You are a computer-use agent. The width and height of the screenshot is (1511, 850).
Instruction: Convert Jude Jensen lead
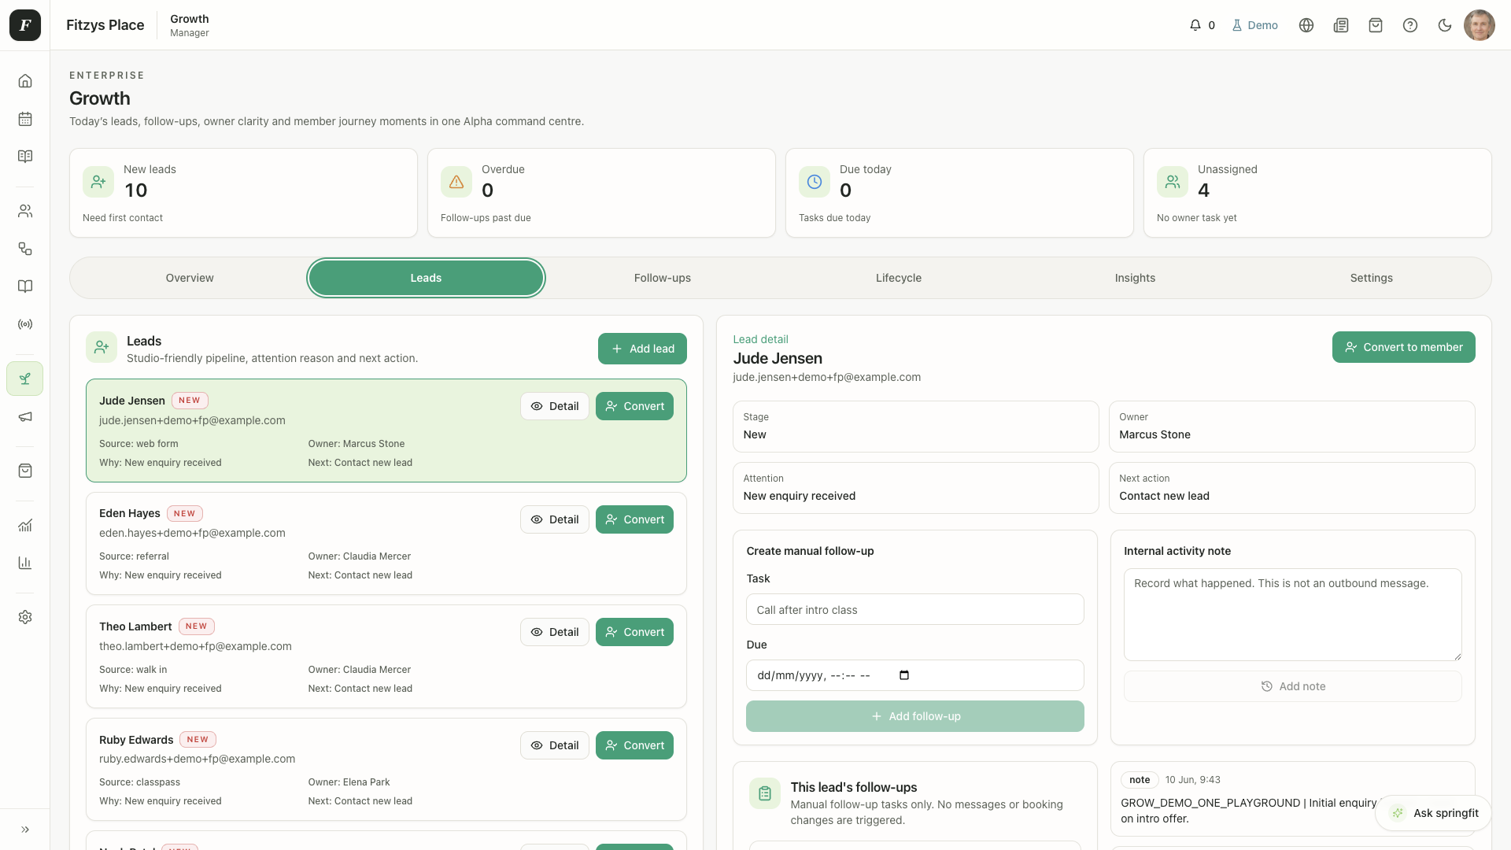click(634, 406)
